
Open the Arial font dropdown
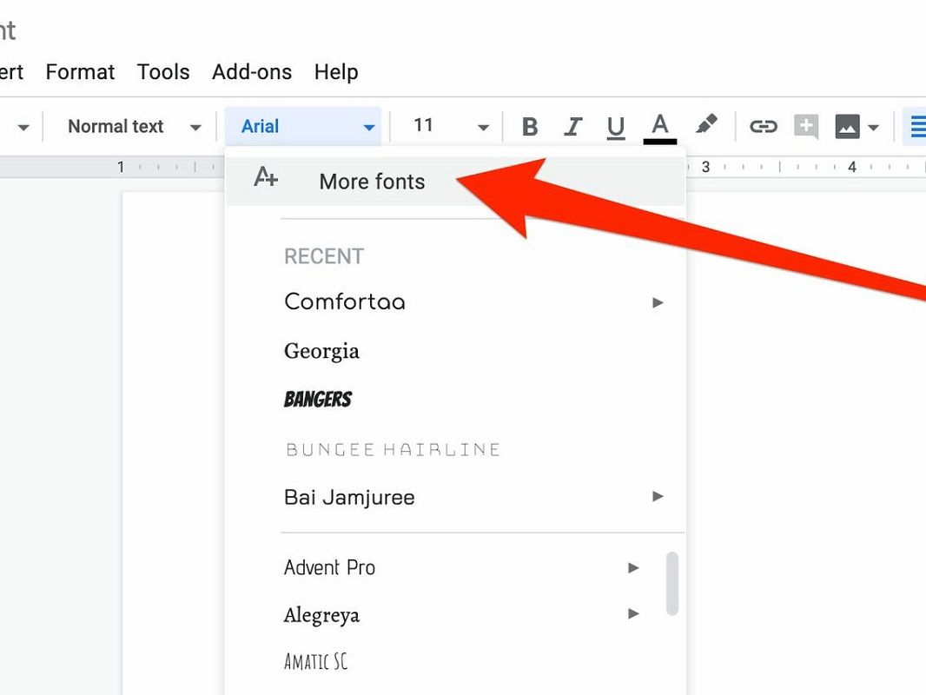click(308, 127)
